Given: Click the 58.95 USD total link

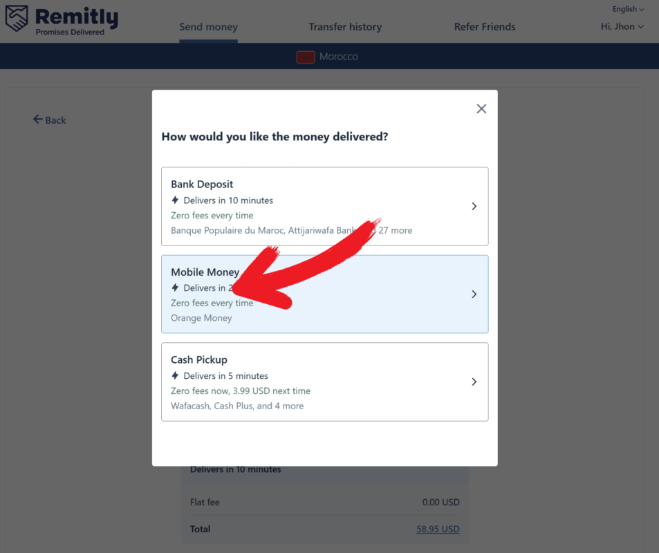Looking at the screenshot, I should coord(438,529).
